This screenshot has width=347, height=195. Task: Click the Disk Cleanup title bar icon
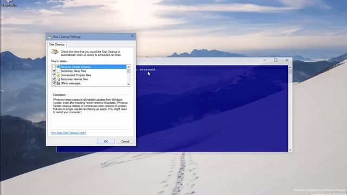click(x=50, y=37)
